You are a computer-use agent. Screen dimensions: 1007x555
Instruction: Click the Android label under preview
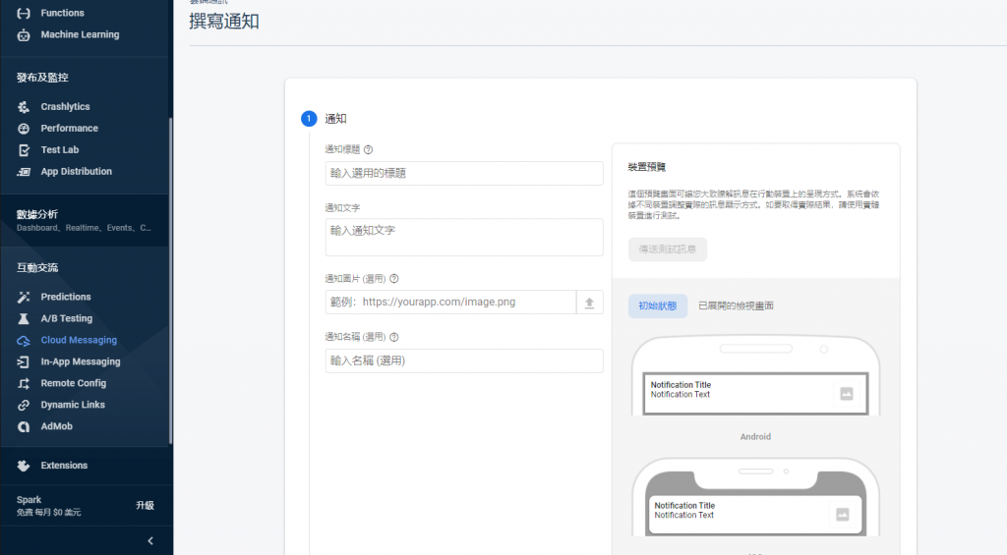(x=755, y=437)
